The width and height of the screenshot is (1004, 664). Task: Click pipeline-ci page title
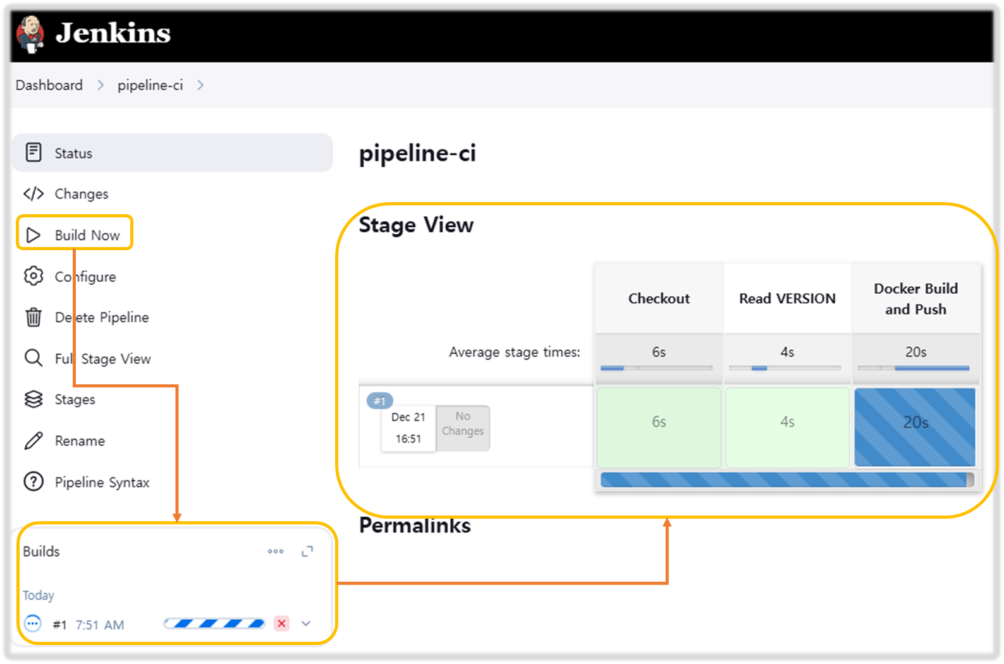coord(417,154)
